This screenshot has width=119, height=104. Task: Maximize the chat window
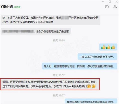(x=110, y=2)
